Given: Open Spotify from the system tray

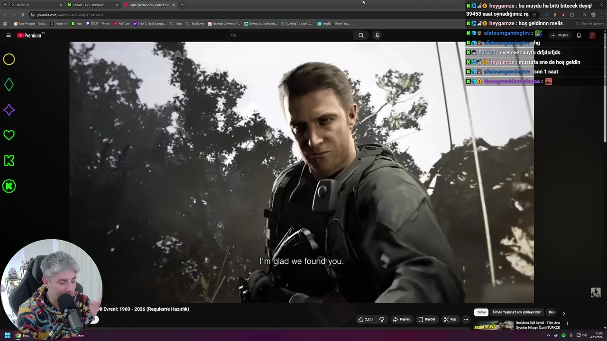Looking at the screenshot, I should click(x=563, y=335).
